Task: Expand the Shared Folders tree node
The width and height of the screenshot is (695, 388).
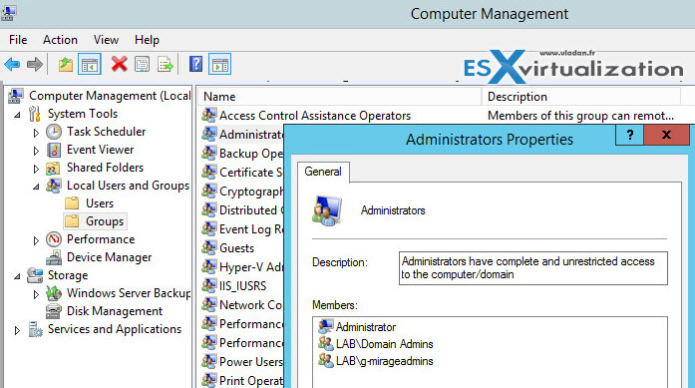Action: 36,169
